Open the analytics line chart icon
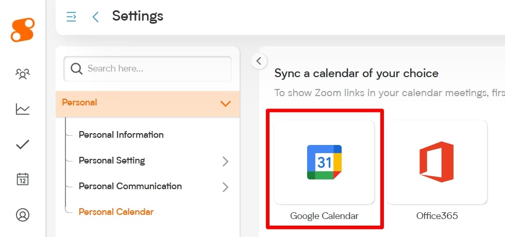This screenshot has width=505, height=237. click(23, 109)
